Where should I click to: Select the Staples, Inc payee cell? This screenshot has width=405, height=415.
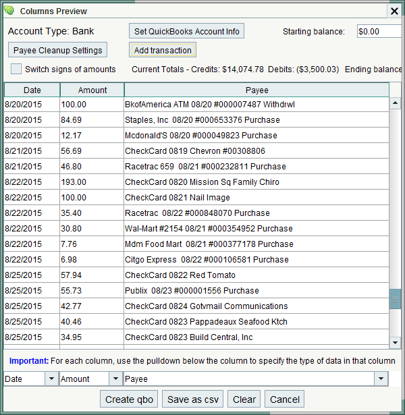click(x=256, y=120)
